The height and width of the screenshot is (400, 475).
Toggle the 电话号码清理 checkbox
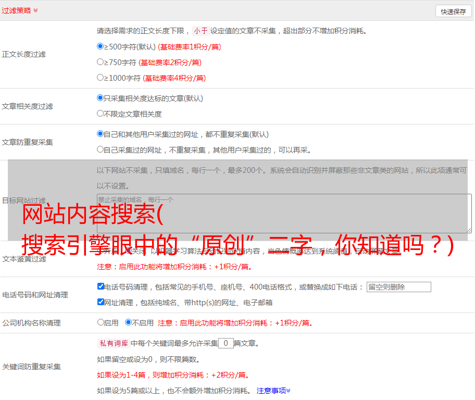pos(101,286)
